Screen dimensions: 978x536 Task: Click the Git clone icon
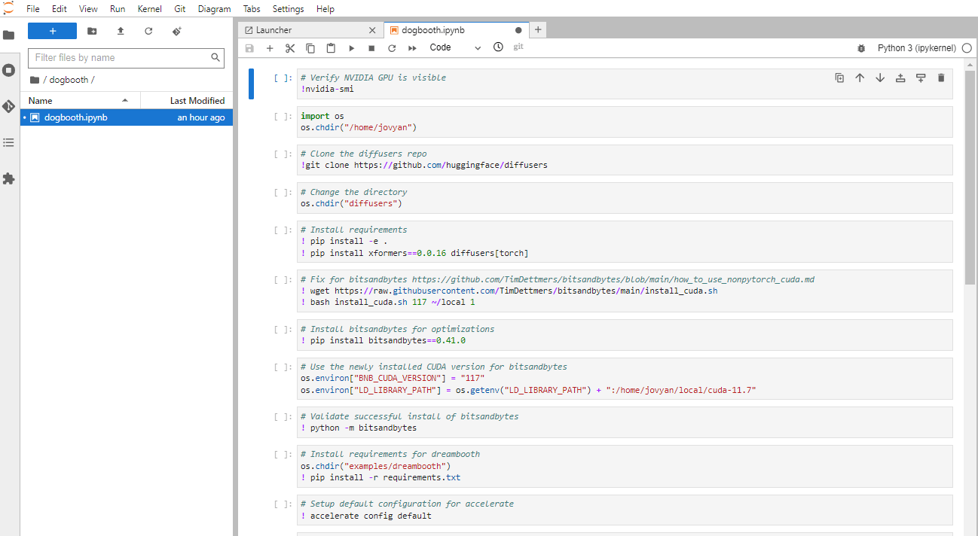tap(177, 31)
